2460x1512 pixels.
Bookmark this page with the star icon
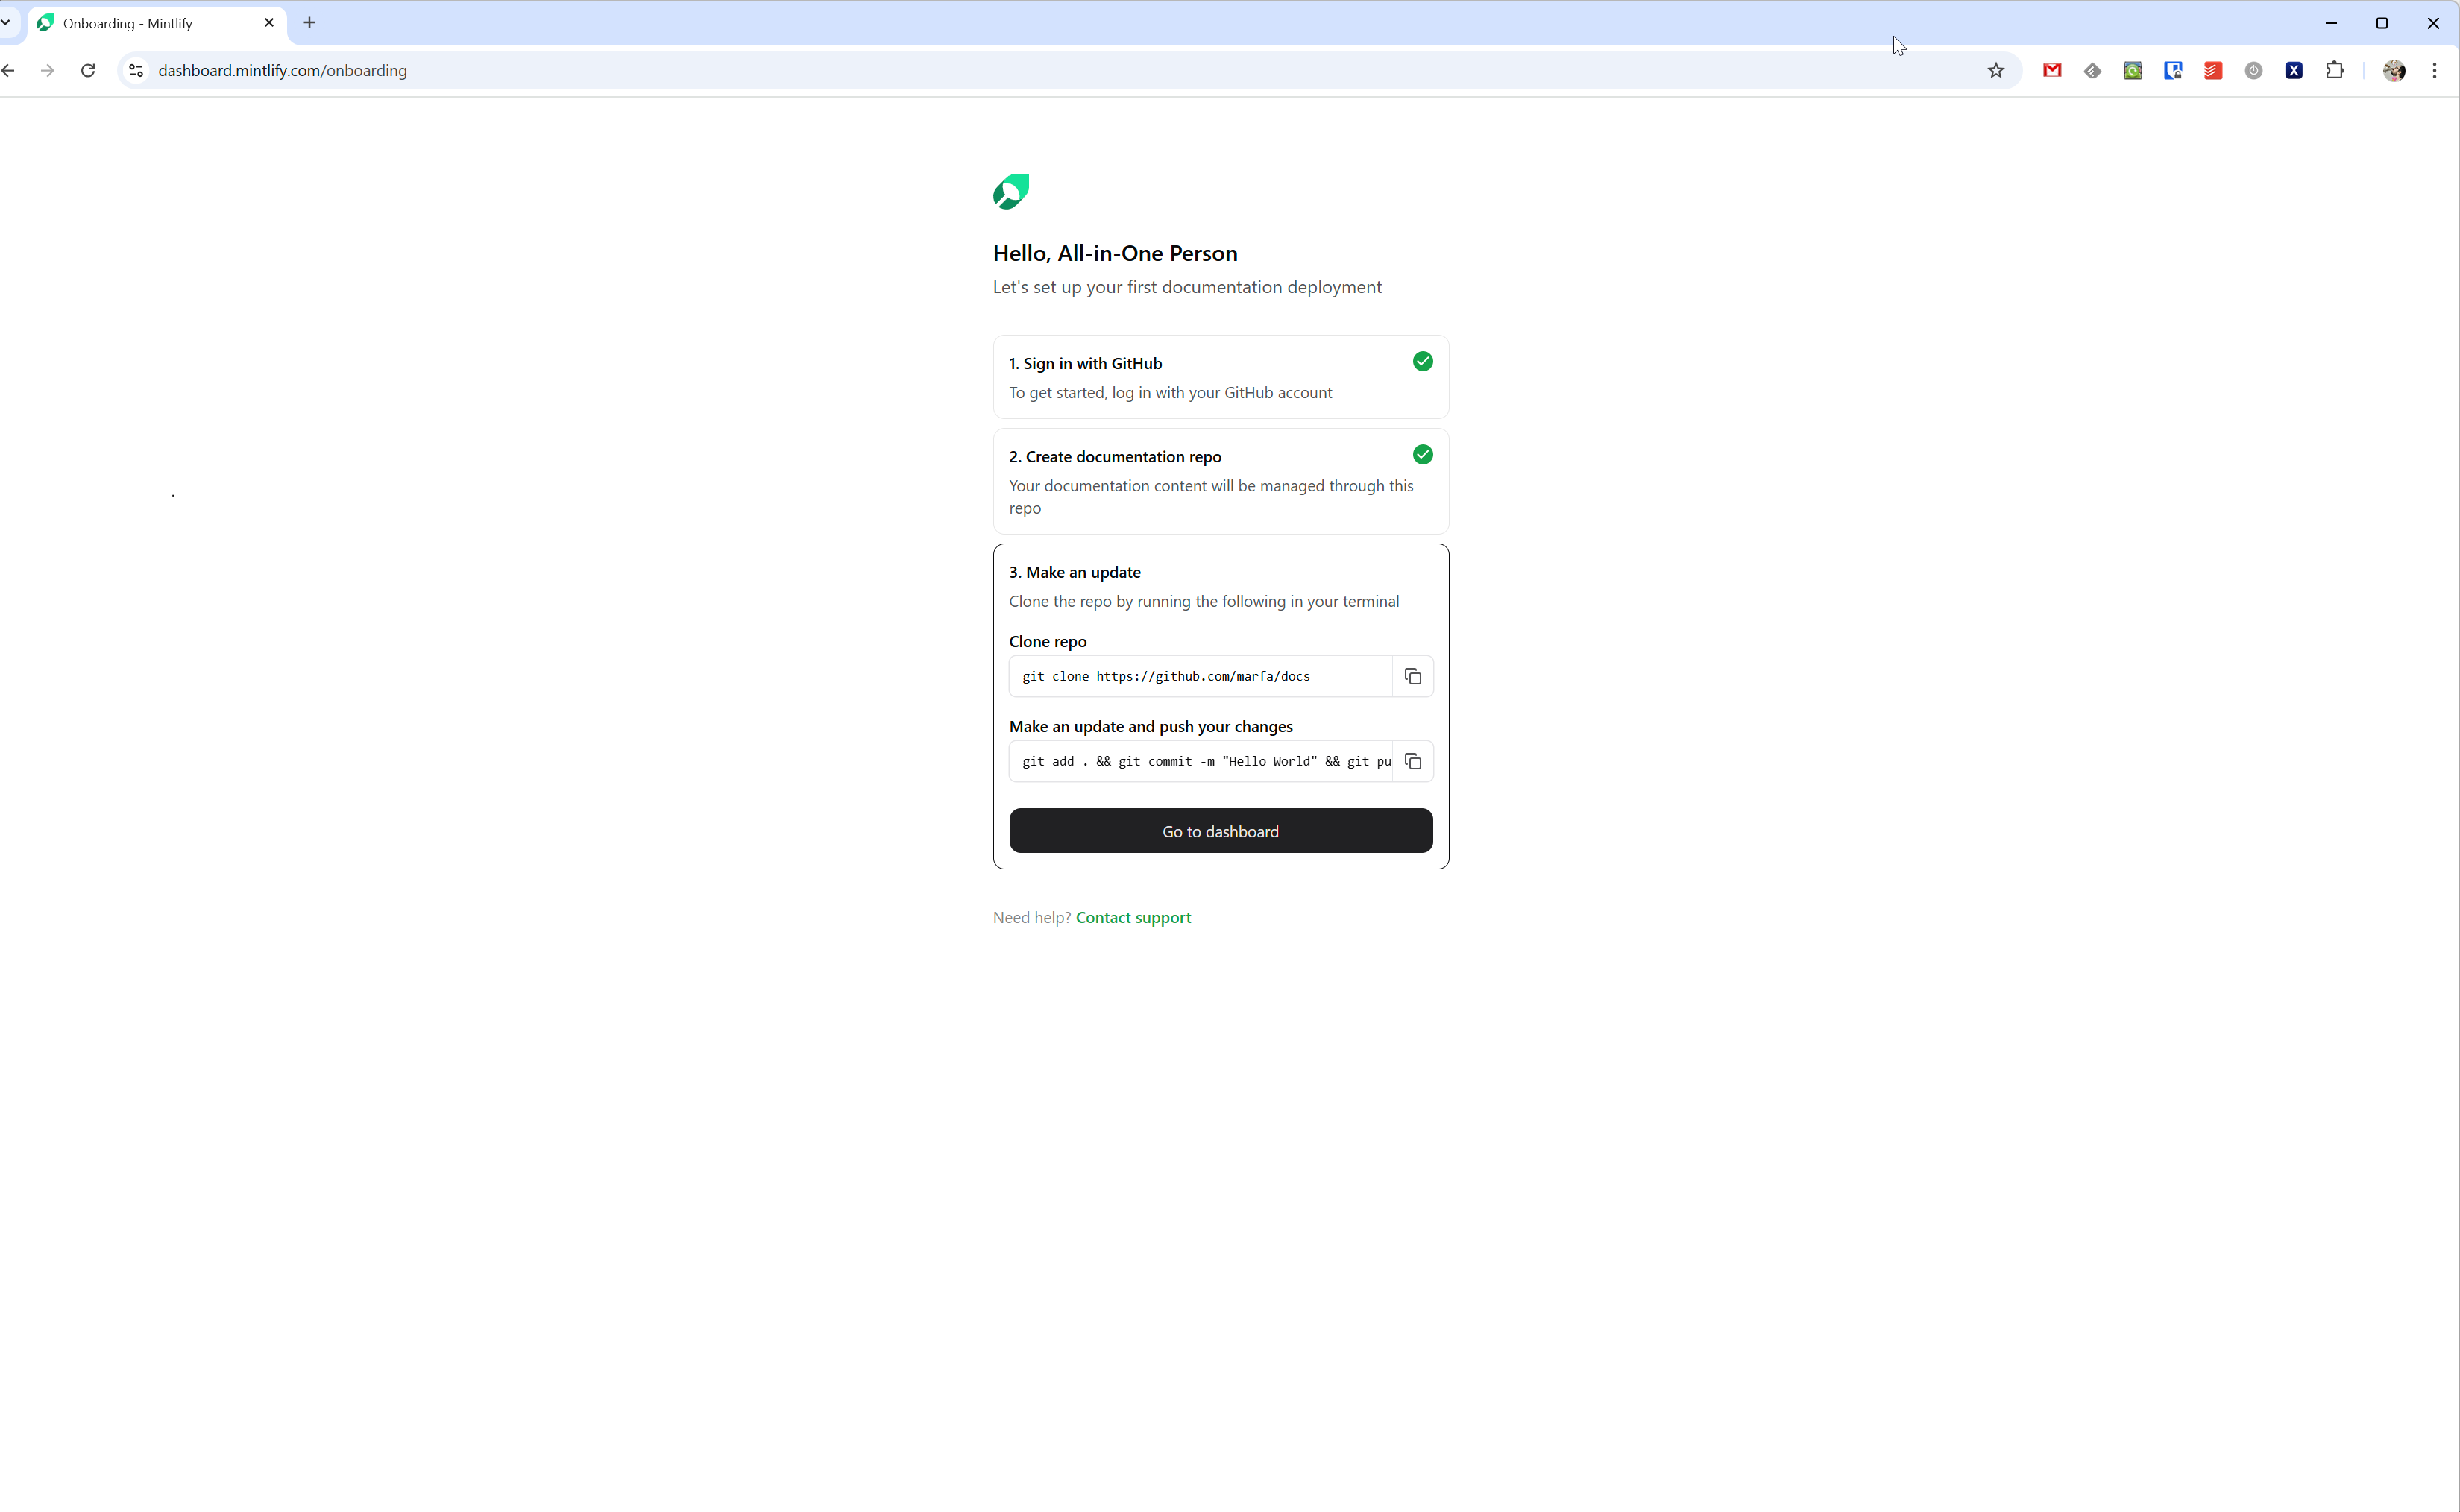click(x=1995, y=70)
